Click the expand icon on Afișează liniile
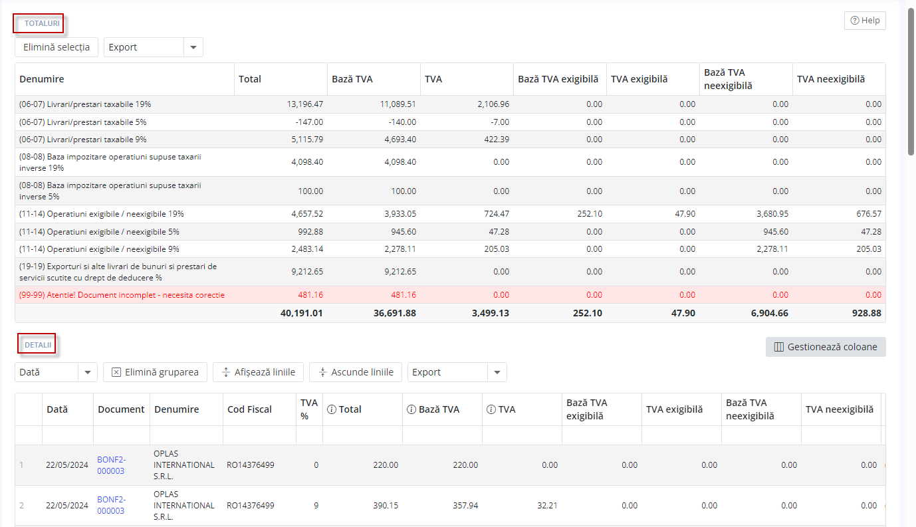This screenshot has width=916, height=527. pyautogui.click(x=226, y=372)
